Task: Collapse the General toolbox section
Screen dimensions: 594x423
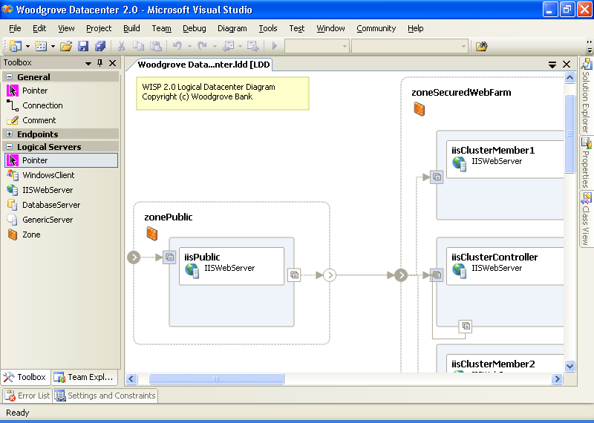Action: pos(10,76)
